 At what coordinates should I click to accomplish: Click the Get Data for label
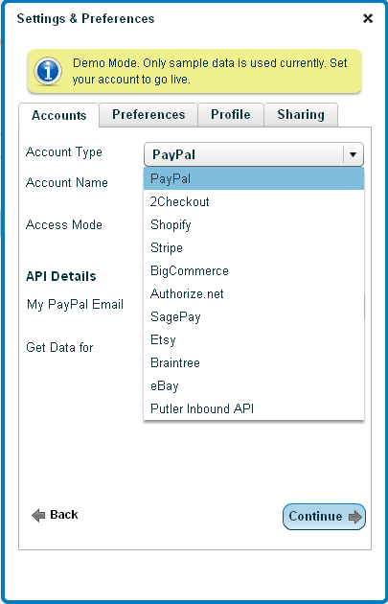59,347
